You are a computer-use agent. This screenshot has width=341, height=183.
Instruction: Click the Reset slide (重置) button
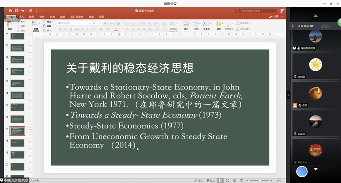[47, 26]
